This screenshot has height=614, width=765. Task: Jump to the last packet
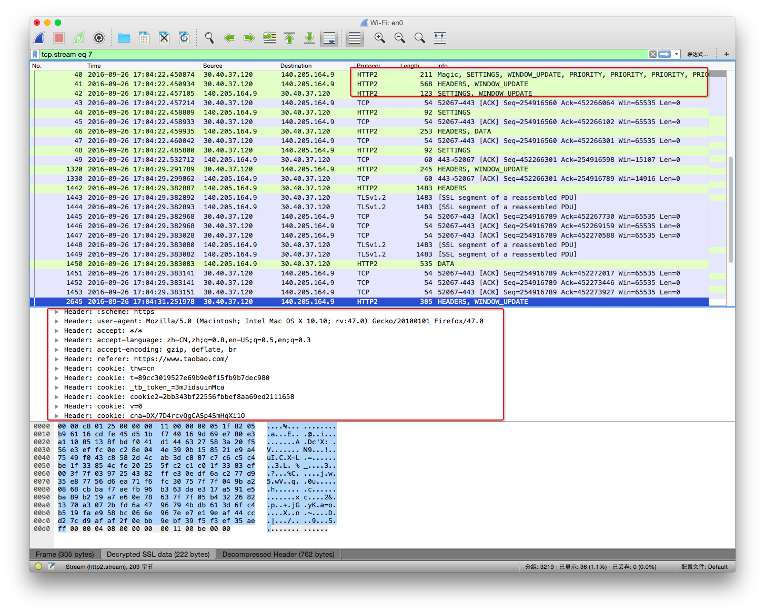(x=309, y=38)
